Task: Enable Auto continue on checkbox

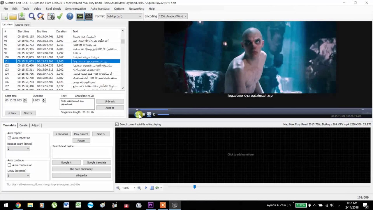Action: click(x=9, y=165)
